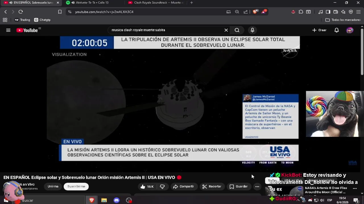Image resolution: width=364 pixels, height=204 pixels.
Task: Open the browser zoom-out magnifier icon
Action: (237, 12)
